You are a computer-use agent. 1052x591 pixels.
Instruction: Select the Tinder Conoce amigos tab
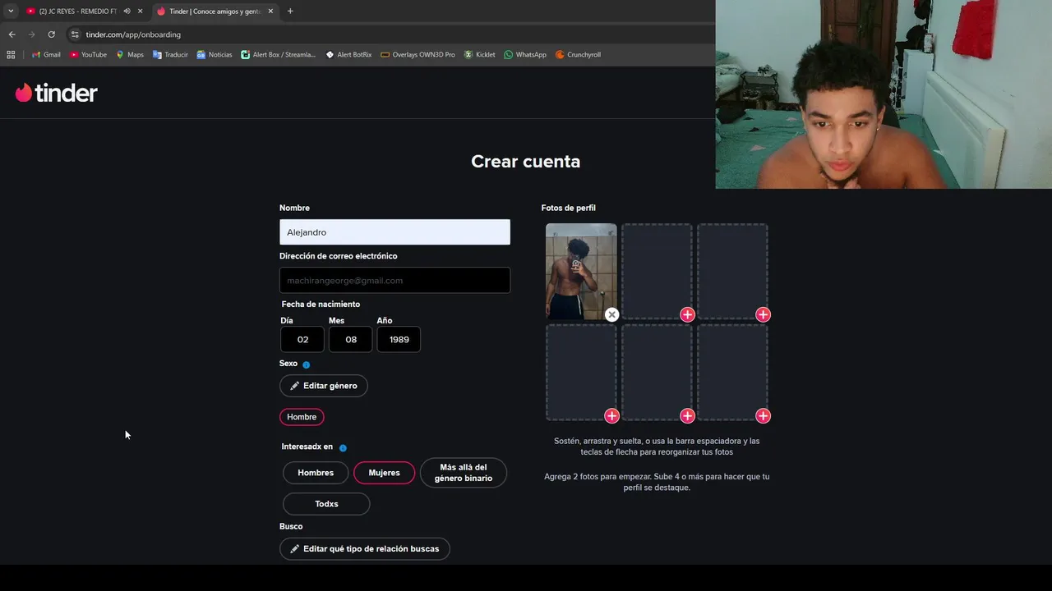click(214, 11)
